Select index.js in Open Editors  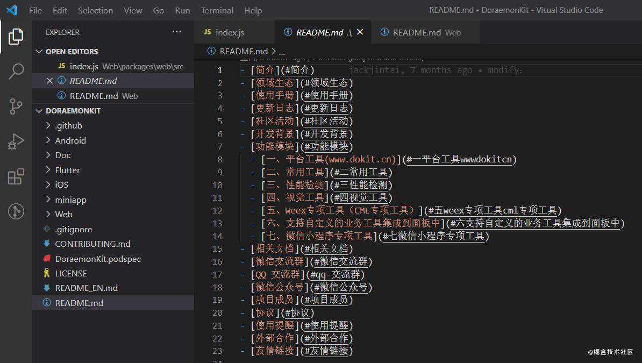(113, 66)
